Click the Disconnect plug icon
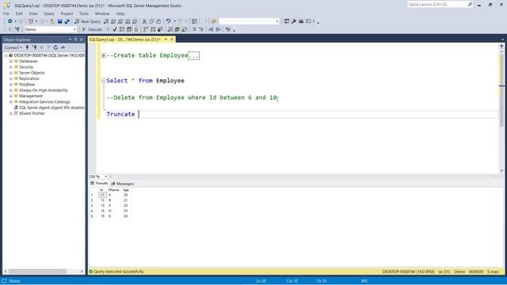 point(34,47)
